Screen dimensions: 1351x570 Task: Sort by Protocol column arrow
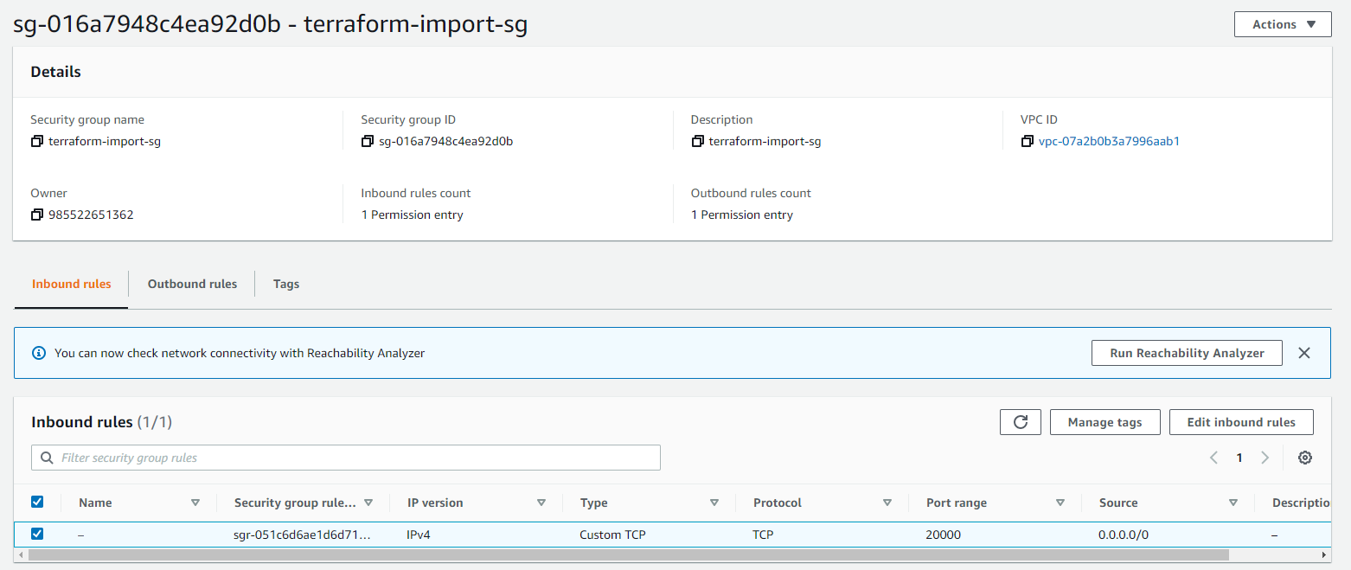coord(887,503)
